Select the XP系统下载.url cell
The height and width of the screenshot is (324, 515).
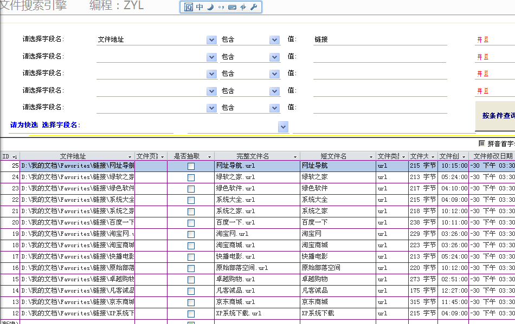click(x=257, y=314)
